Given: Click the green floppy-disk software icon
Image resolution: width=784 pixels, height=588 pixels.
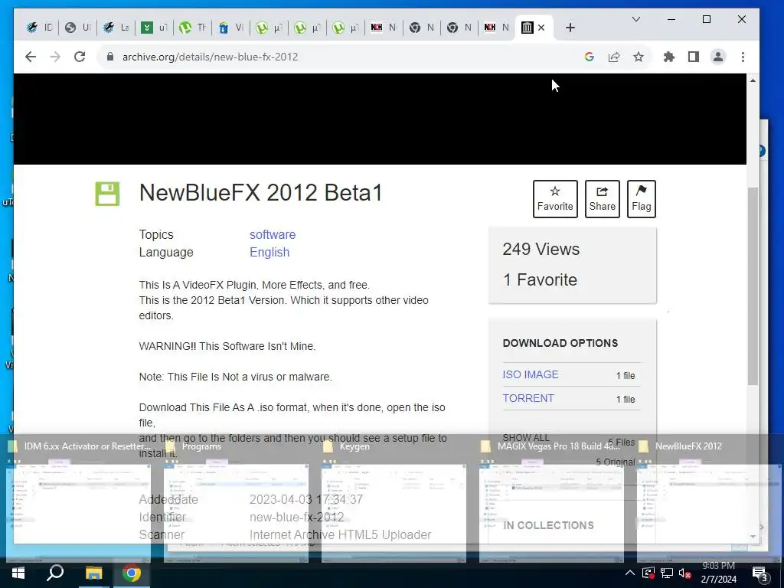Looking at the screenshot, I should (107, 194).
